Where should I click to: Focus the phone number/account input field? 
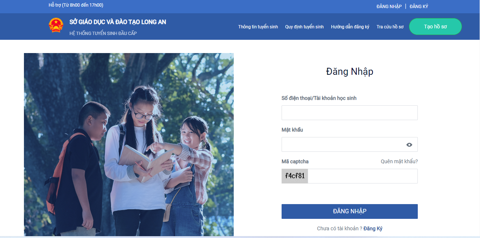[350, 113]
